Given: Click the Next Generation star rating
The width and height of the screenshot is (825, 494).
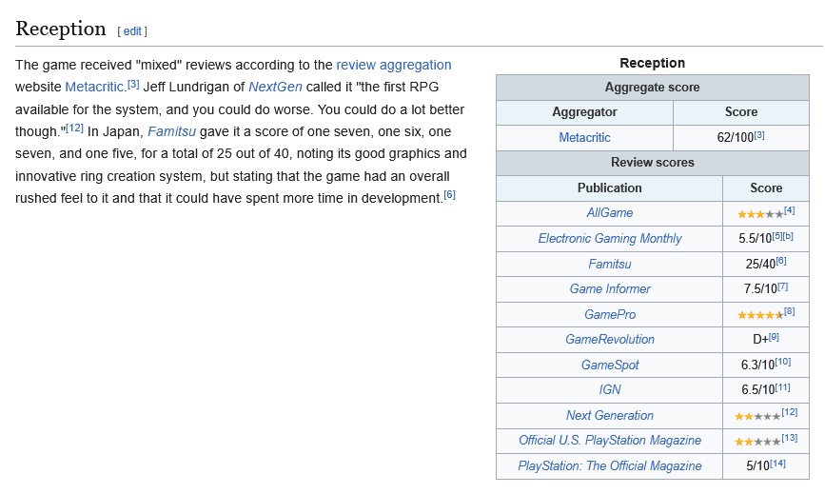Looking at the screenshot, I should click(757, 416).
